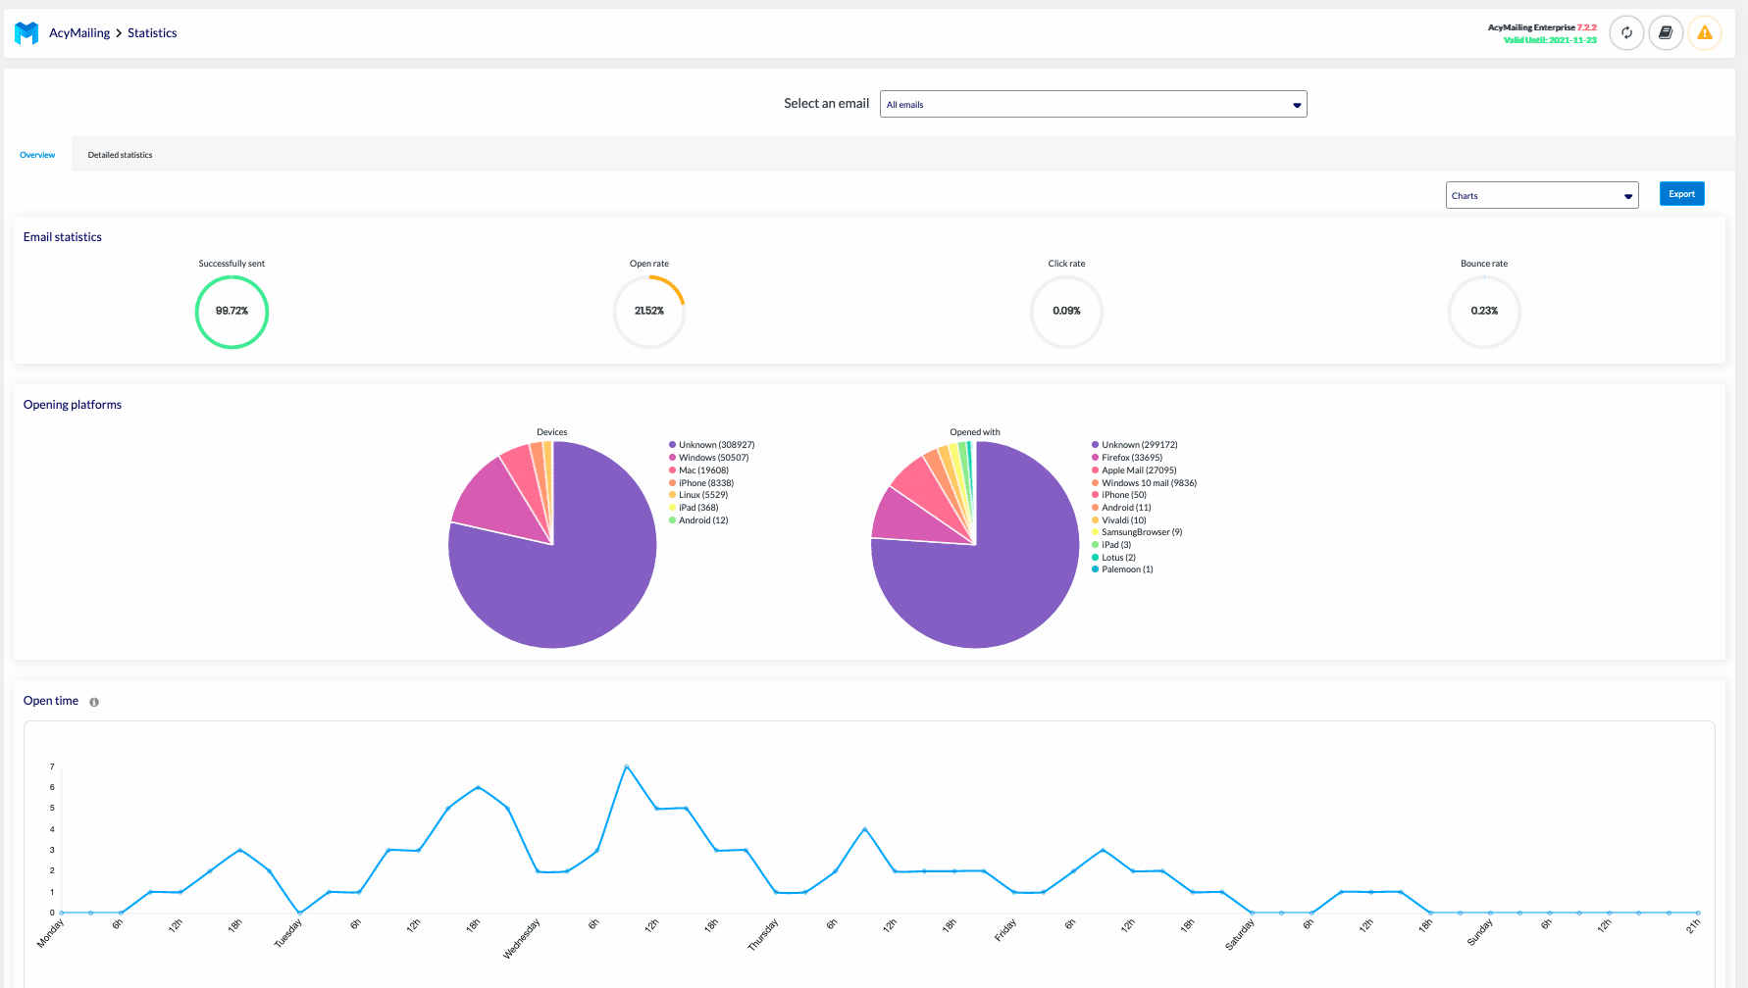Click the refresh circular arrows icon
This screenshot has height=988, width=1748.
1626,33
